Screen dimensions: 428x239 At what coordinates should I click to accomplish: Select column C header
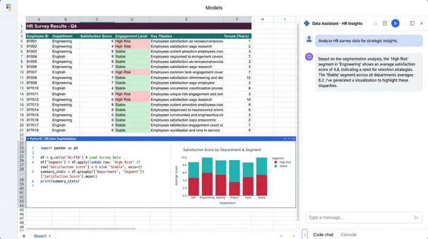click(97, 20)
